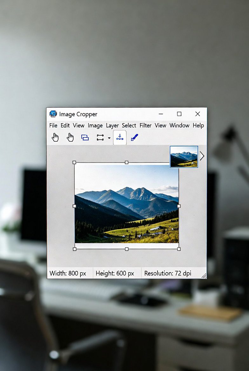This screenshot has width=249, height=371.
Task: Open the Image menu
Action: click(x=95, y=125)
